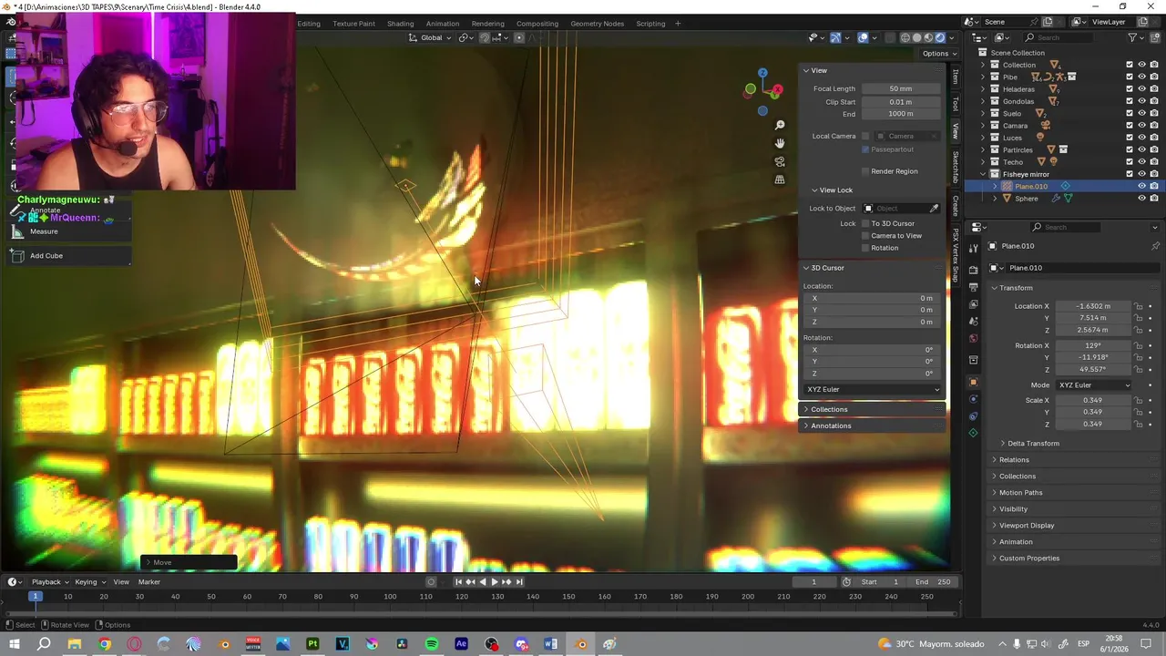Click the Scale X 0.349 field
This screenshot has height=656, width=1166.
[1093, 401]
